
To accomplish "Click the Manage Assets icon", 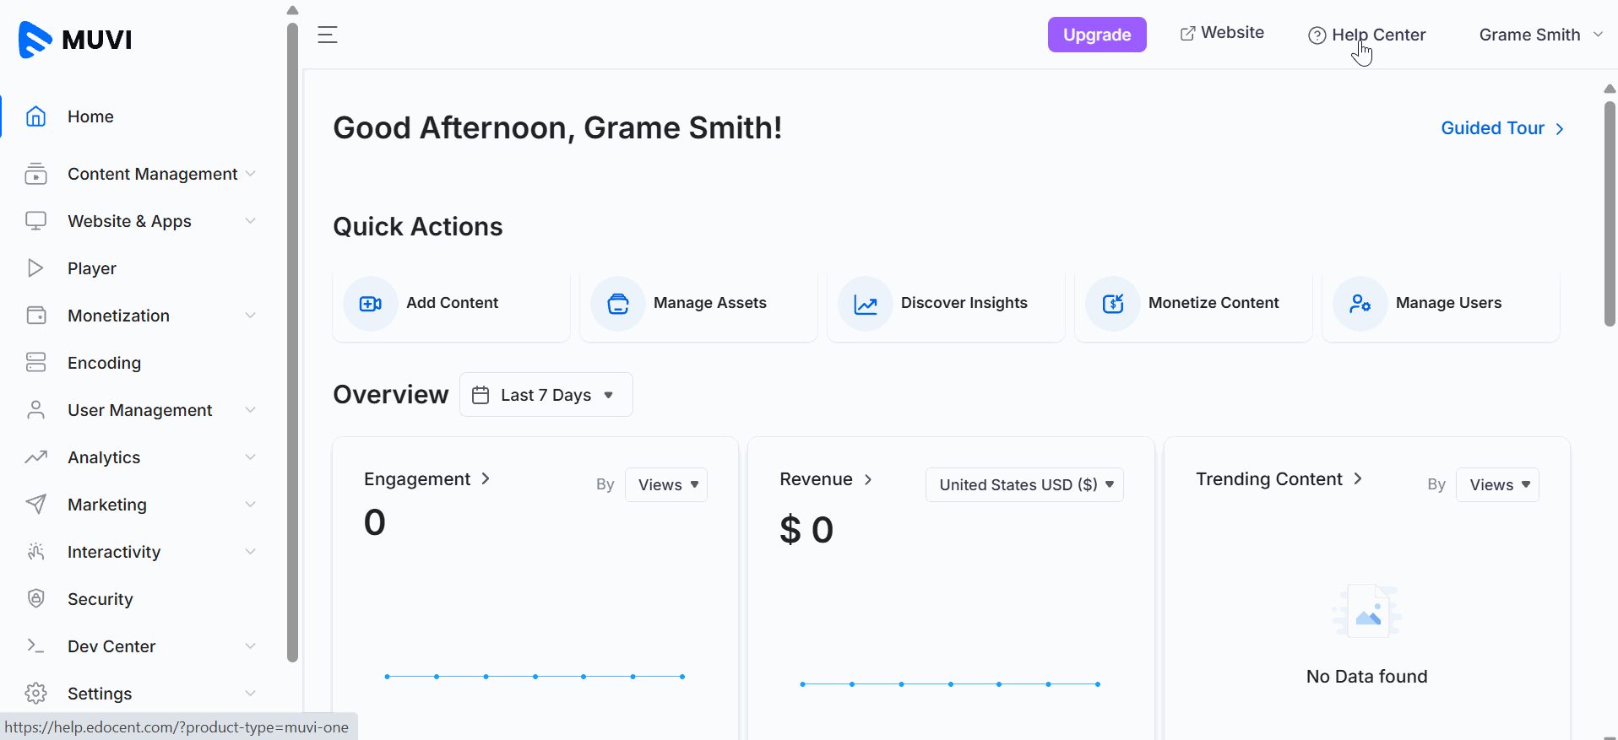I will pyautogui.click(x=618, y=304).
